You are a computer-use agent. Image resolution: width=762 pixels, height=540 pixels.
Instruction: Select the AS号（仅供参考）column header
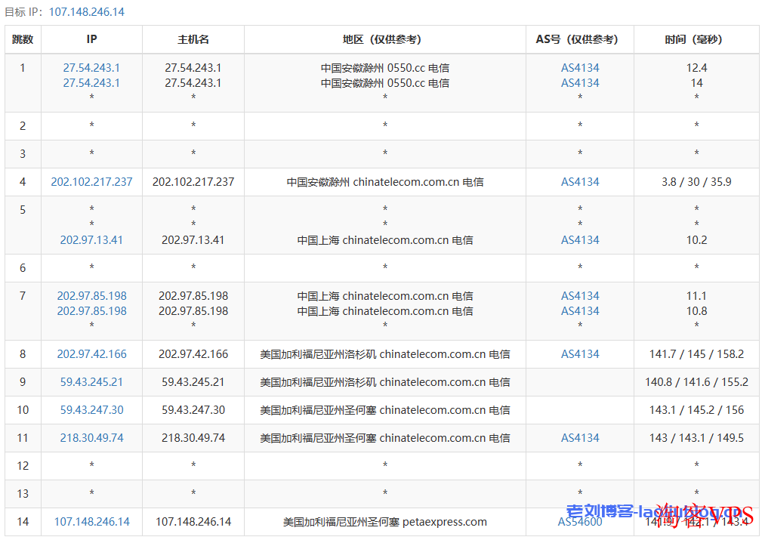tap(579, 39)
